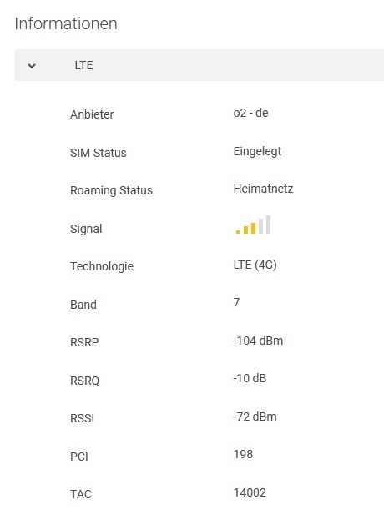Click the Eingelegt SIM status value
384x515 pixels.
257,151
